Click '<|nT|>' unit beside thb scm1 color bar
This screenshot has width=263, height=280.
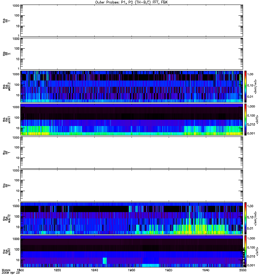click(x=257, y=119)
